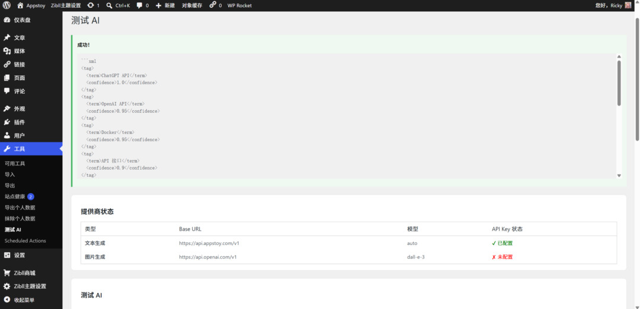Click the 文章 pushpin icon
This screenshot has width=640, height=309.
pos(7,37)
